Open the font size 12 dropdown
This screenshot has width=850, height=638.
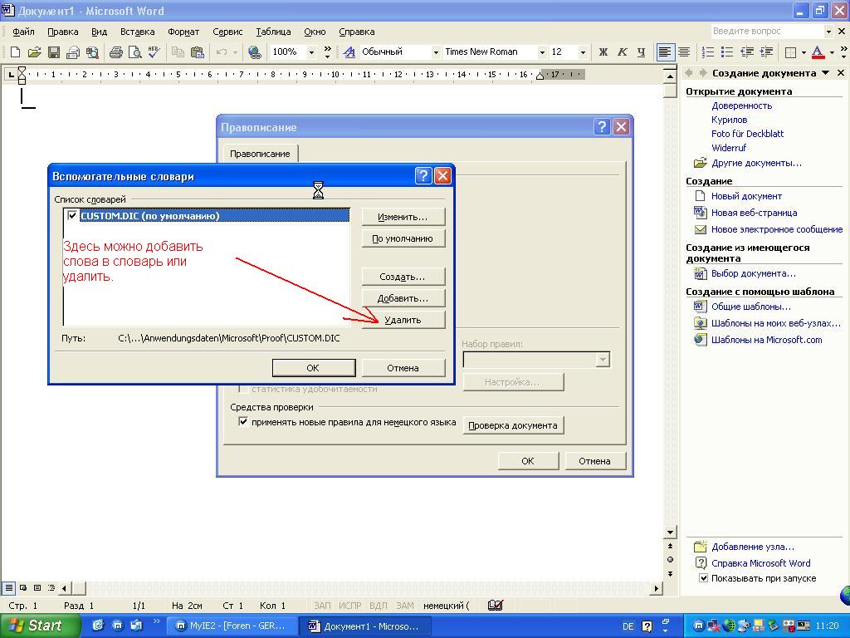583,52
